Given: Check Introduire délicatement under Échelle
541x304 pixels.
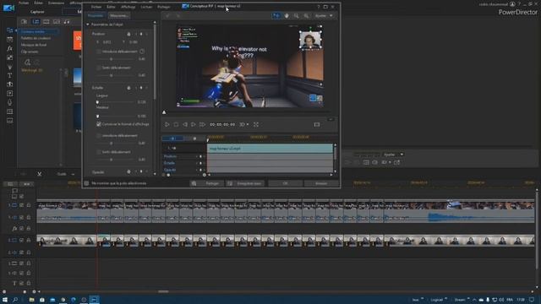Looking at the screenshot, I should tap(99, 135).
